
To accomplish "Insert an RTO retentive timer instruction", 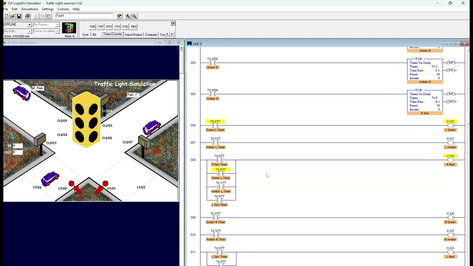I will tap(109, 27).
